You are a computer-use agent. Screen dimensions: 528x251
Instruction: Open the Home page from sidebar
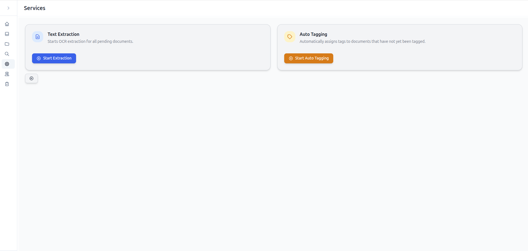point(7,24)
